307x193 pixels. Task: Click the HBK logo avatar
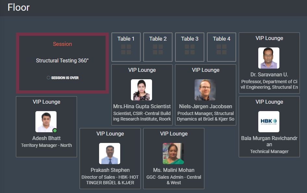[x=269, y=122]
